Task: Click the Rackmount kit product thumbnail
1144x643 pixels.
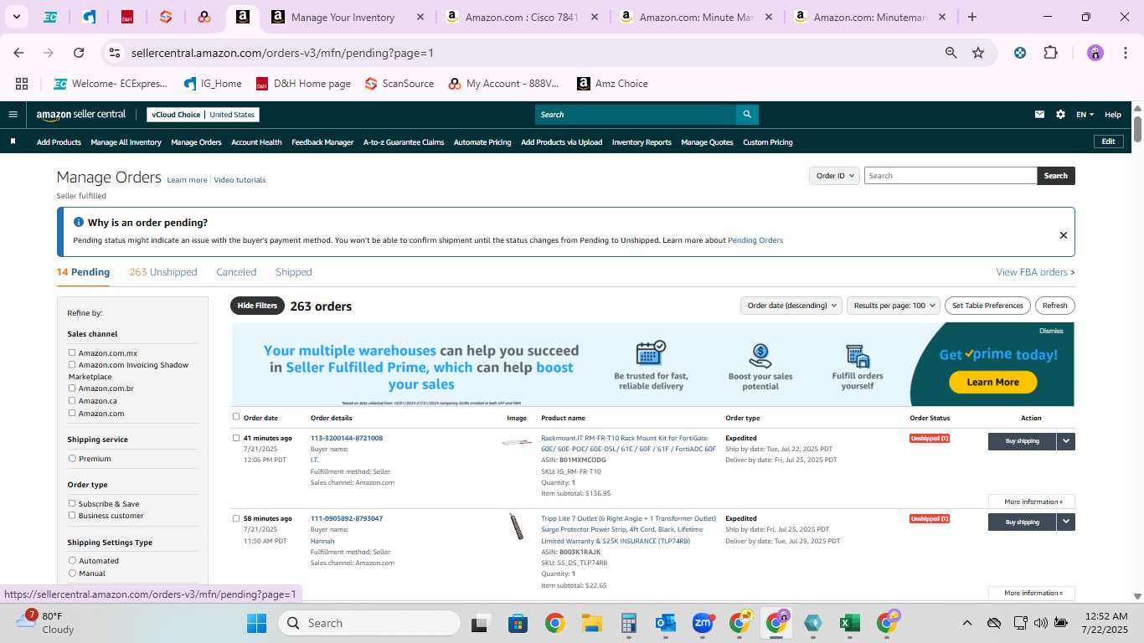Action: pyautogui.click(x=517, y=442)
